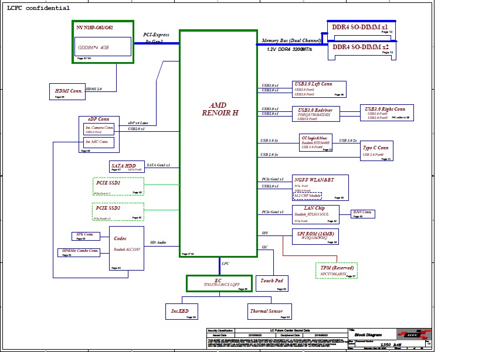
Task: Click the USB3.0 Right Conn block
Action: coord(387,112)
